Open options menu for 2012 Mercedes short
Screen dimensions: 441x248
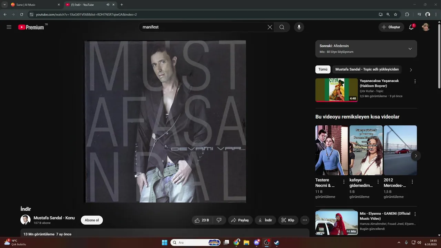click(x=412, y=182)
